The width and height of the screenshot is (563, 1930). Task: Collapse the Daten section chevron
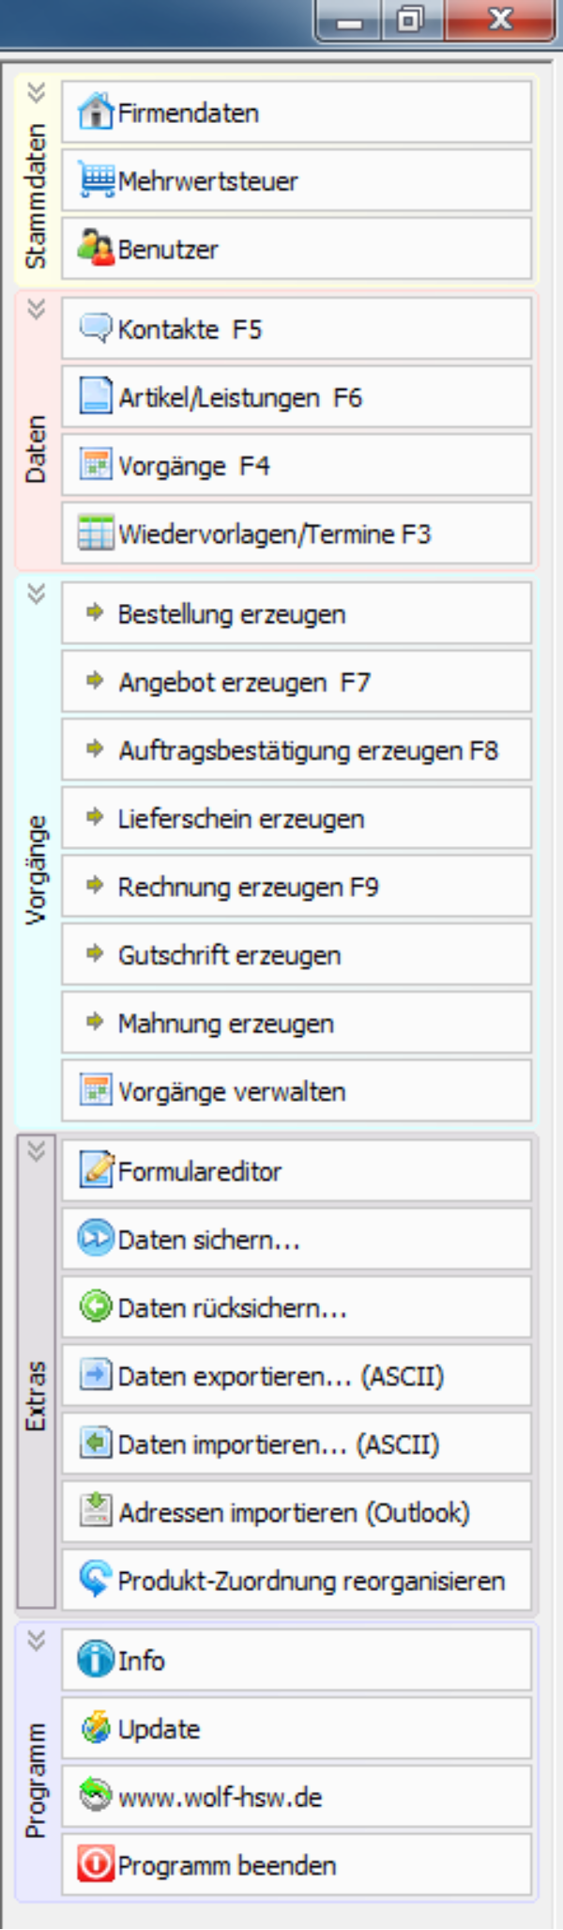coord(37,309)
